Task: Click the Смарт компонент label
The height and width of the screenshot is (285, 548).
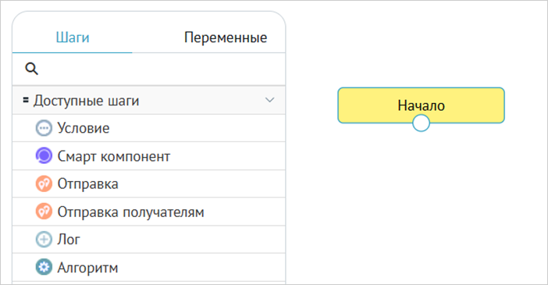Action: [114, 156]
